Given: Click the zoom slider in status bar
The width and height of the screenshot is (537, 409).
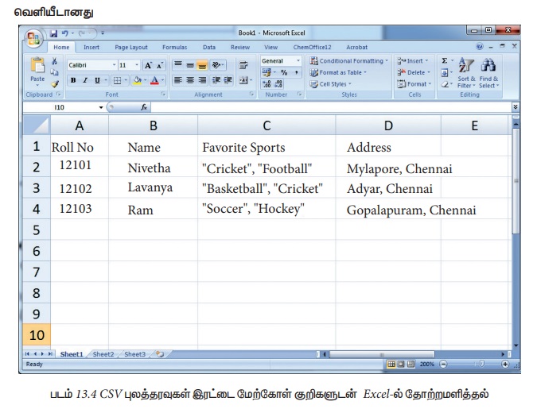Looking at the screenshot, I should (476, 364).
